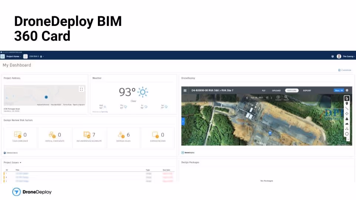Click the blue camera marker on aerial map
Image resolution: width=356 pixels, height=200 pixels.
coord(270,133)
